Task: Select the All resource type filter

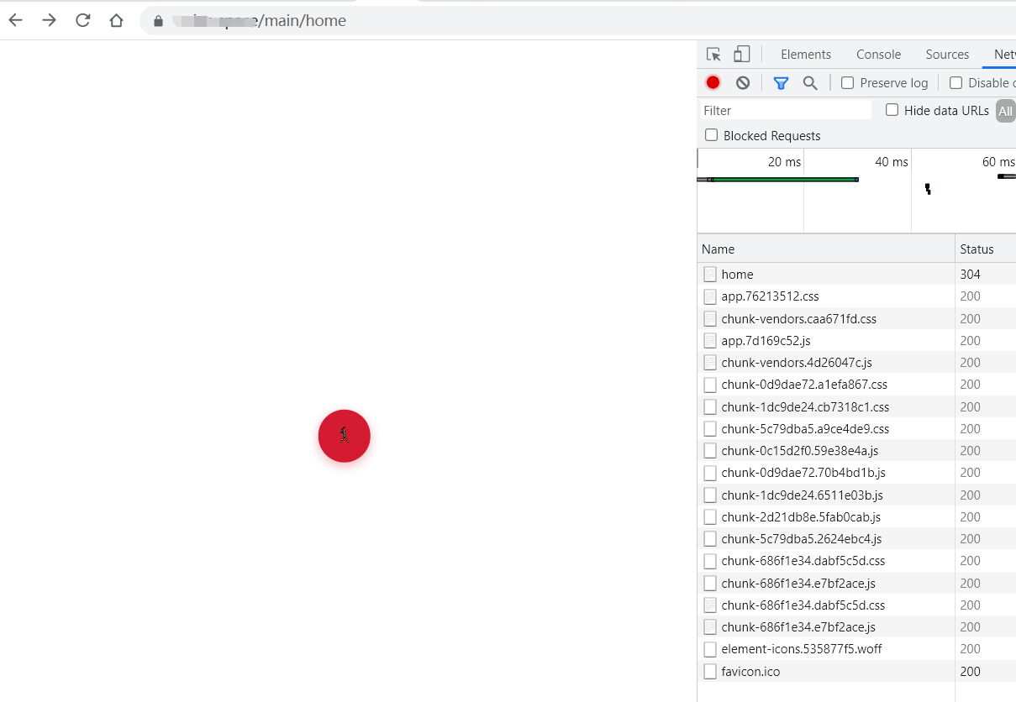Action: click(1005, 111)
